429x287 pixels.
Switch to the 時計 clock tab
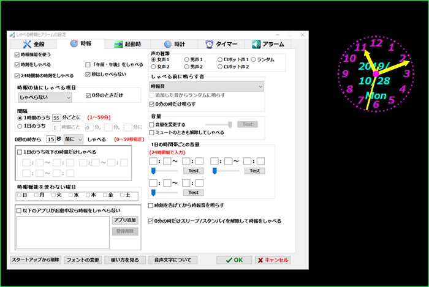[x=174, y=44]
